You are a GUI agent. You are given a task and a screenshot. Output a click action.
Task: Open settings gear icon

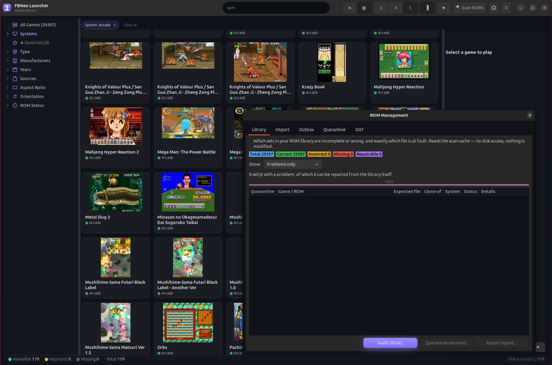[x=493, y=8]
